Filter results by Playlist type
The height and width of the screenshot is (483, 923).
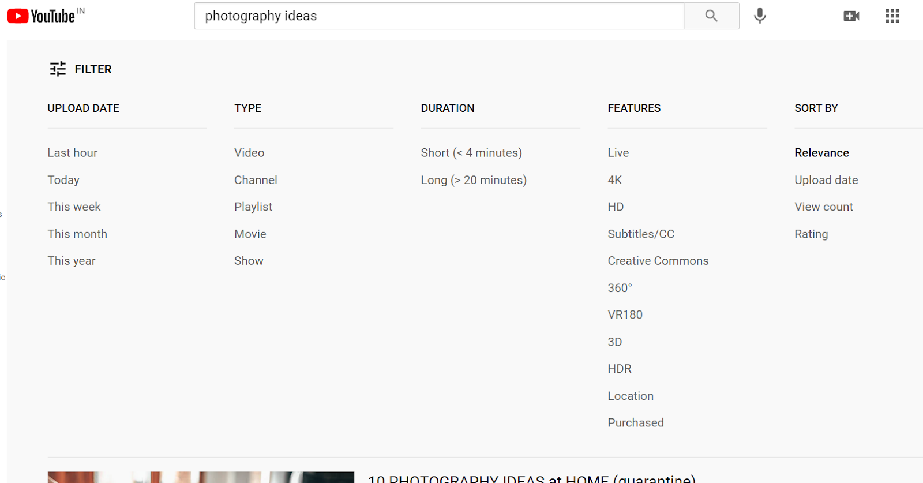click(x=253, y=206)
